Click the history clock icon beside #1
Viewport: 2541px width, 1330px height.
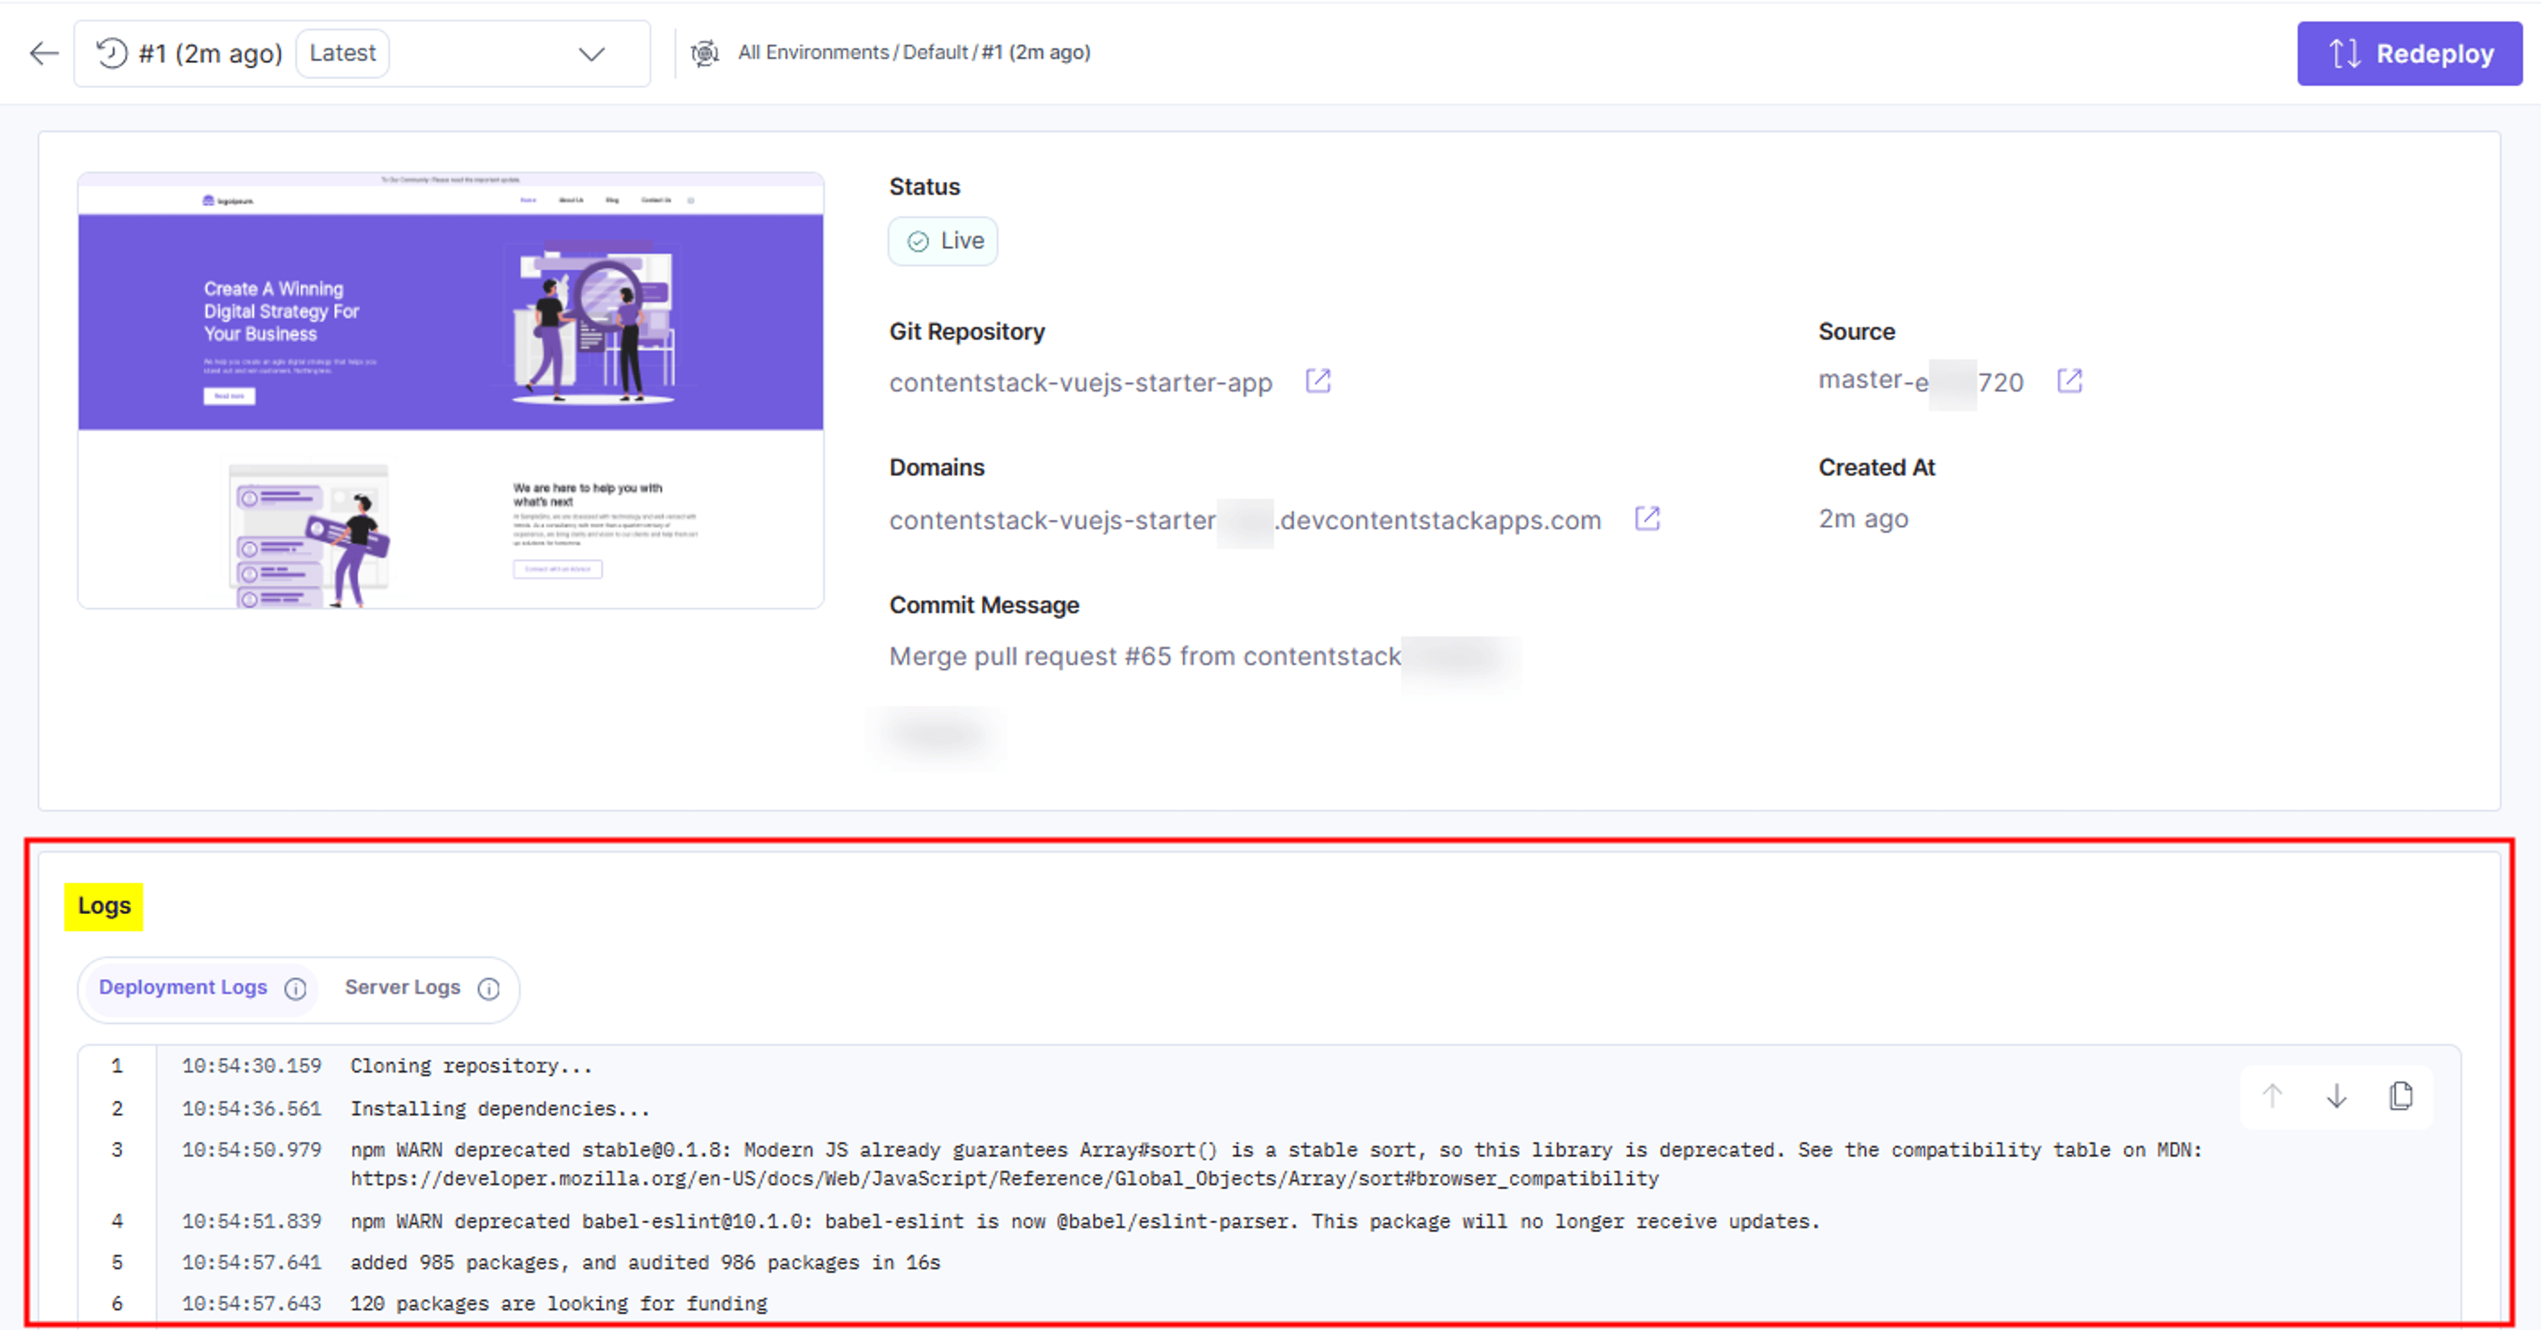coord(111,53)
